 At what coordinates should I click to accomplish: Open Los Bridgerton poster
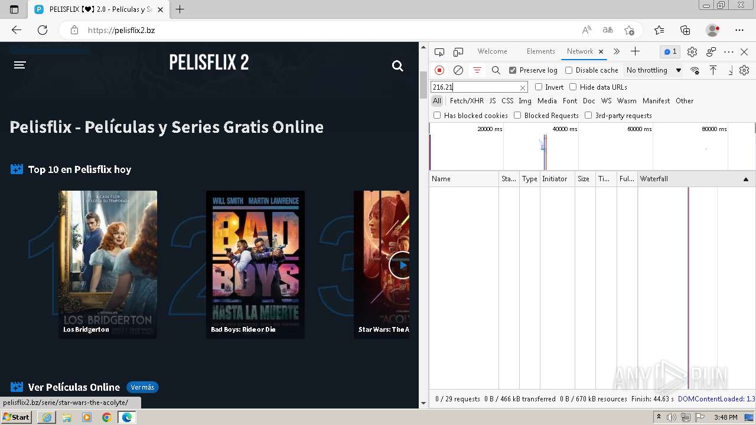pos(107,264)
